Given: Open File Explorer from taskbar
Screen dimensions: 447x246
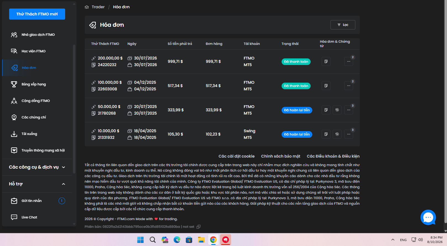Looking at the screenshot, I should pos(201,240).
